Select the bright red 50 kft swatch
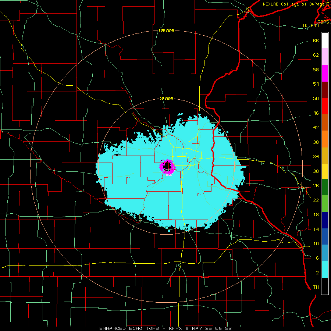 325,106
